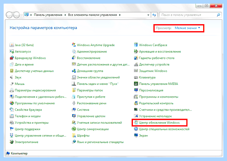Open the Параметры папок icon

pos(74,90)
